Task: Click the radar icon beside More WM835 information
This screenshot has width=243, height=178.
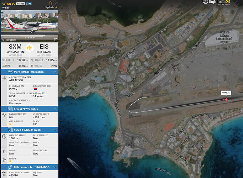Action: pyautogui.click(x=10, y=72)
